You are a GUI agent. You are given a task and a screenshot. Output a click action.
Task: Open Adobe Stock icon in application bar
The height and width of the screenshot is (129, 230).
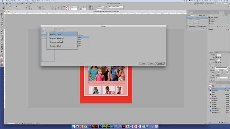tap(6, 4)
